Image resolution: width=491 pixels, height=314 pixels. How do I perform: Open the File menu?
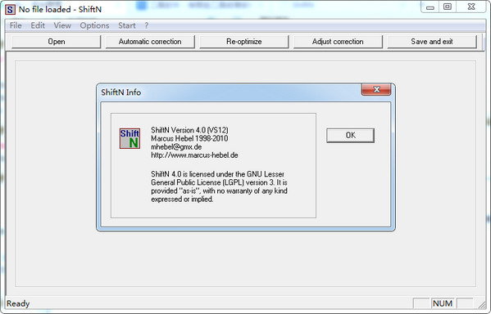pyautogui.click(x=16, y=25)
